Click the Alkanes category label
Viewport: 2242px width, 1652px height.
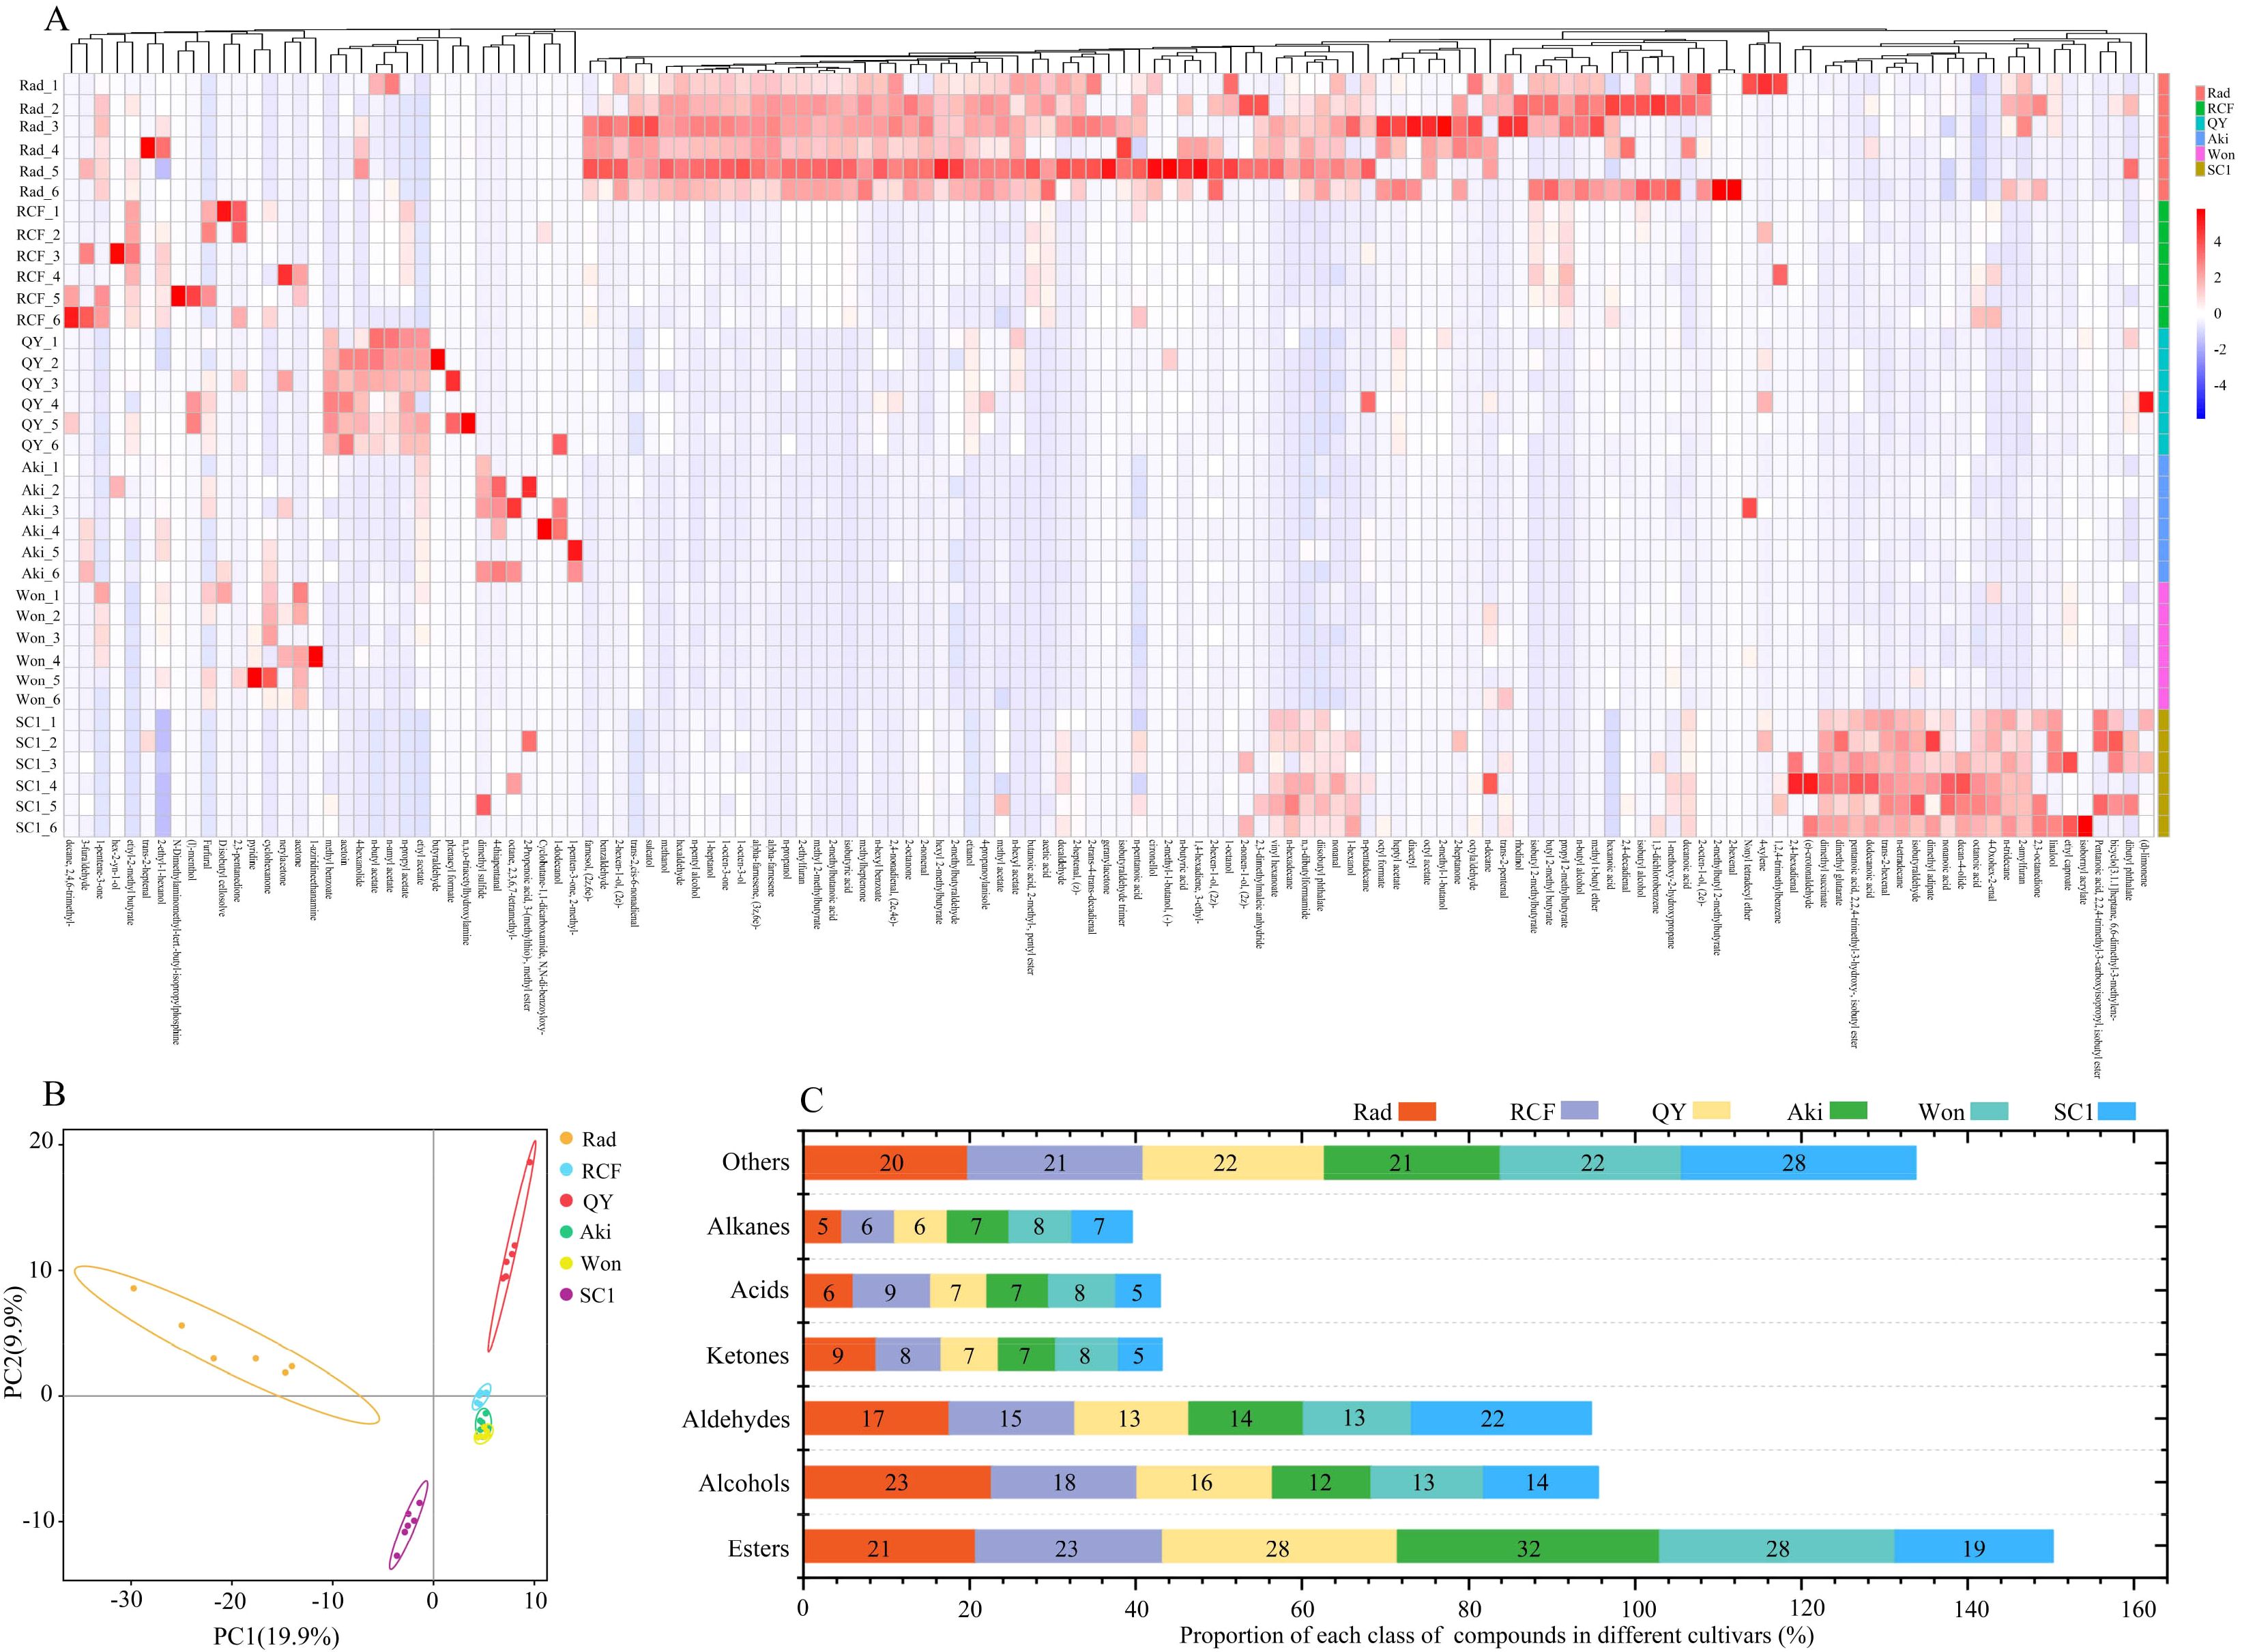point(748,1226)
